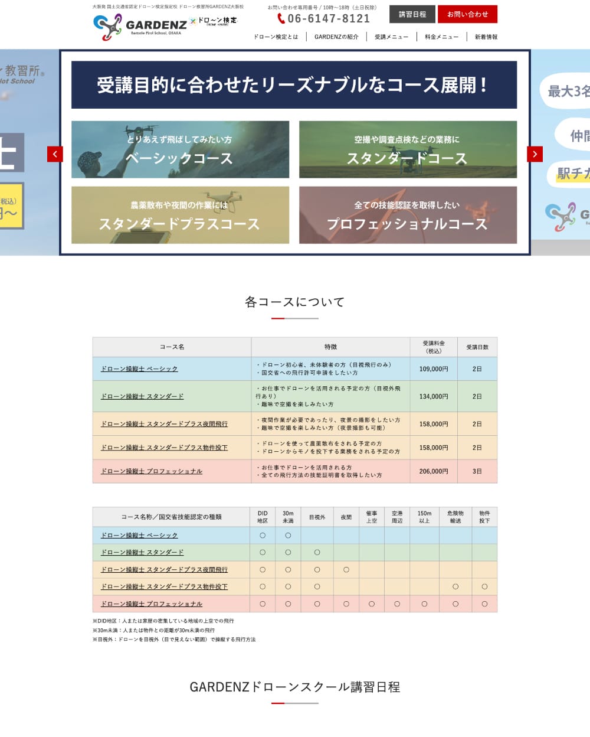Open ドローン操縦士 プロフェッショナル link in certification table
This screenshot has height=737, width=590.
point(152,604)
